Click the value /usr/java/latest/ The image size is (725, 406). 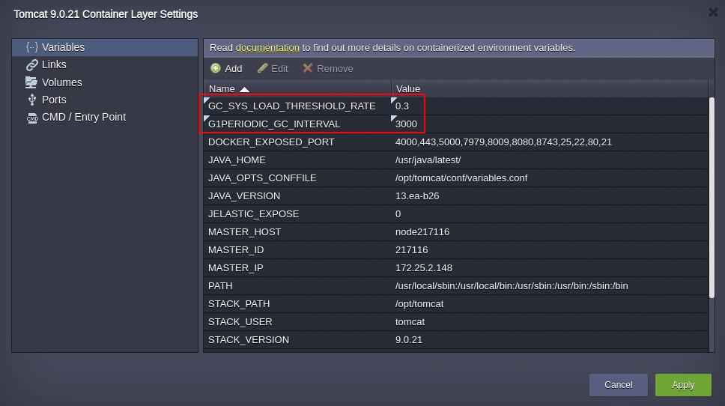click(428, 160)
